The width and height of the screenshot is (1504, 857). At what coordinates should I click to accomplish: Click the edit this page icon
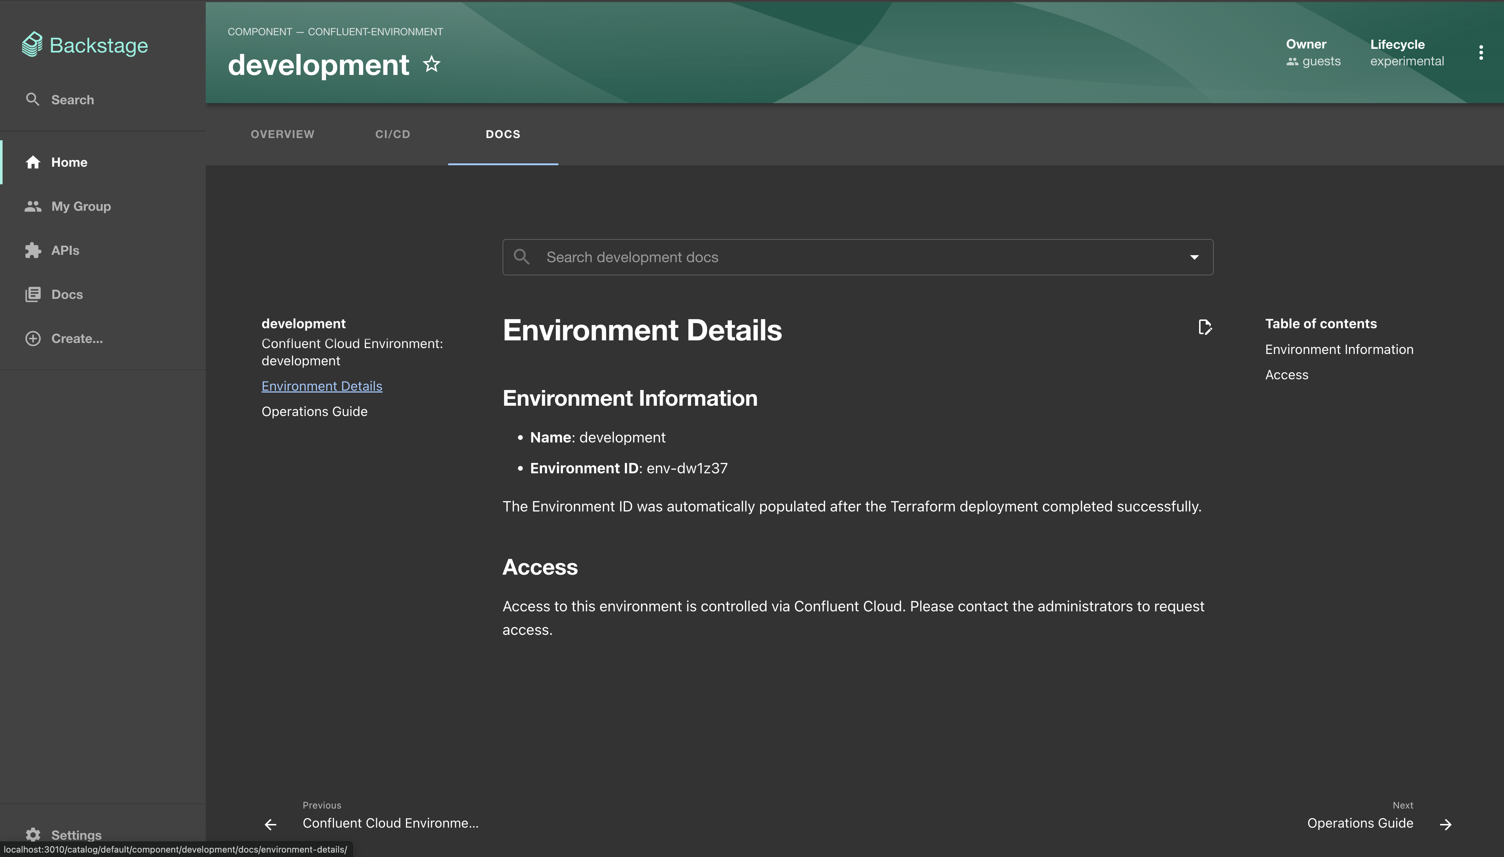1205,327
